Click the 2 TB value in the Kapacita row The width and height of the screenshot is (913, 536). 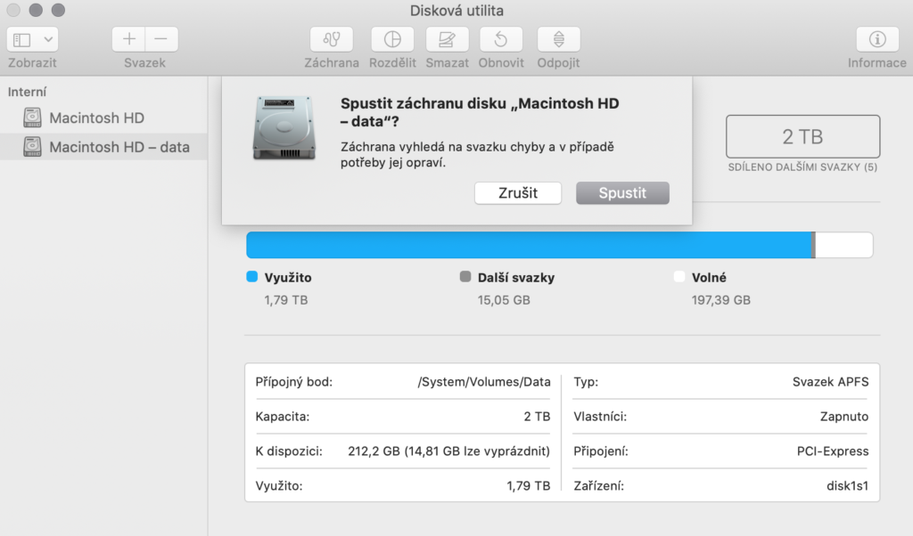tap(537, 417)
